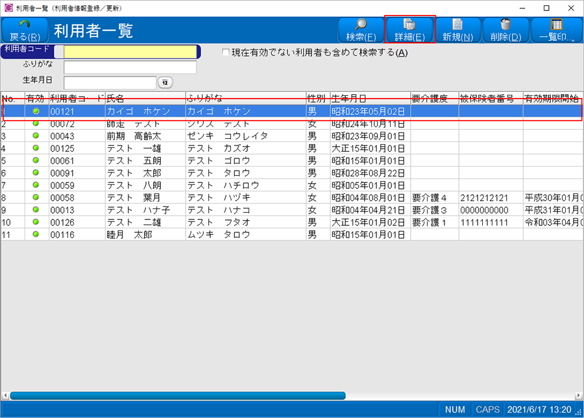This screenshot has width=584, height=418.
Task: Create a new user with 新規(N)
Action: (x=458, y=30)
